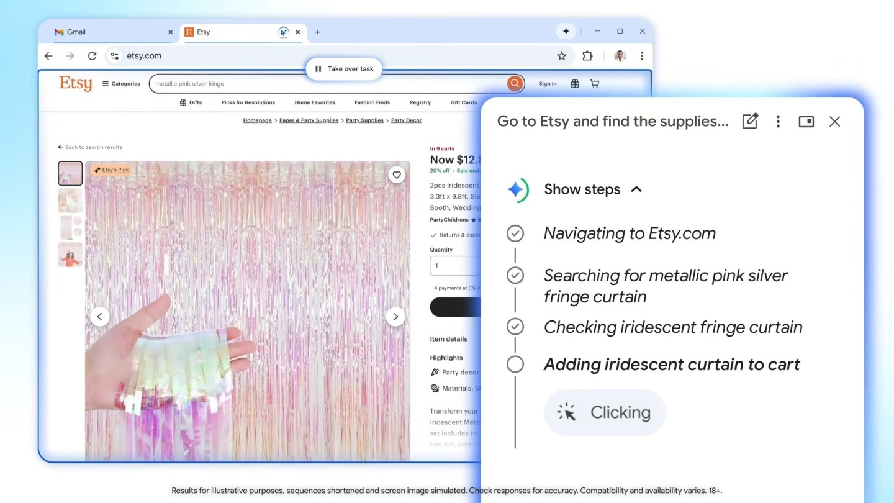894x503 pixels.
Task: Open the edit pencil icon in the Gemini panel
Action: tap(750, 121)
